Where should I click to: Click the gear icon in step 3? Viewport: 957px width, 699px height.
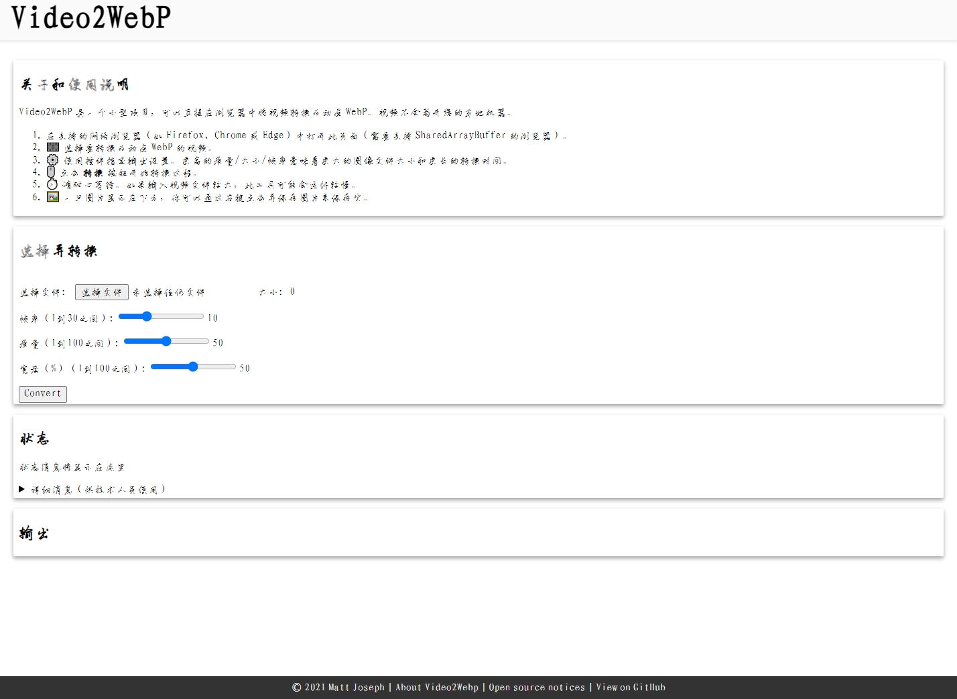tap(53, 160)
